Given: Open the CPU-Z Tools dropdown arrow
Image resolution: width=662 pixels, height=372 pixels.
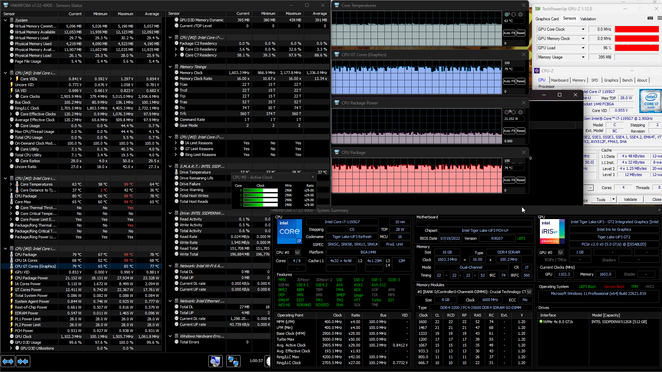Looking at the screenshot, I should [613, 199].
